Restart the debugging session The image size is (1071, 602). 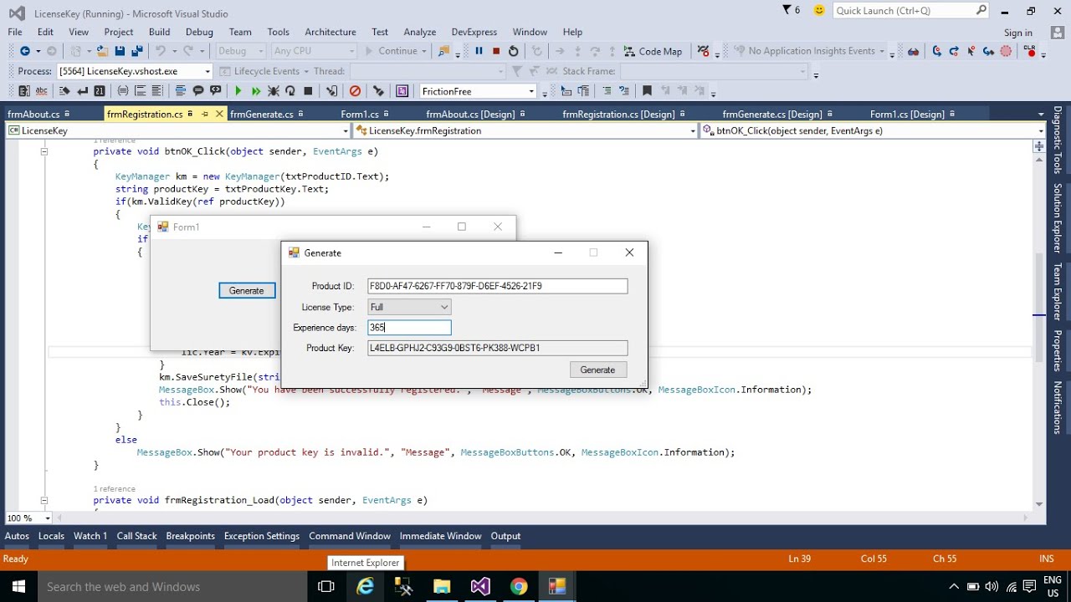tap(514, 51)
